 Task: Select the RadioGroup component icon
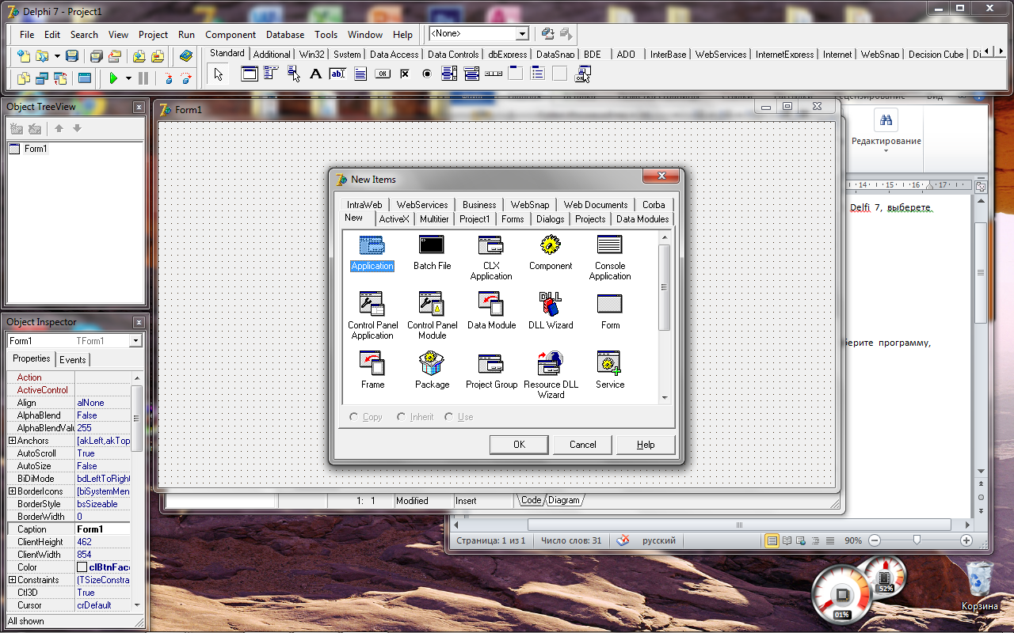tap(538, 74)
